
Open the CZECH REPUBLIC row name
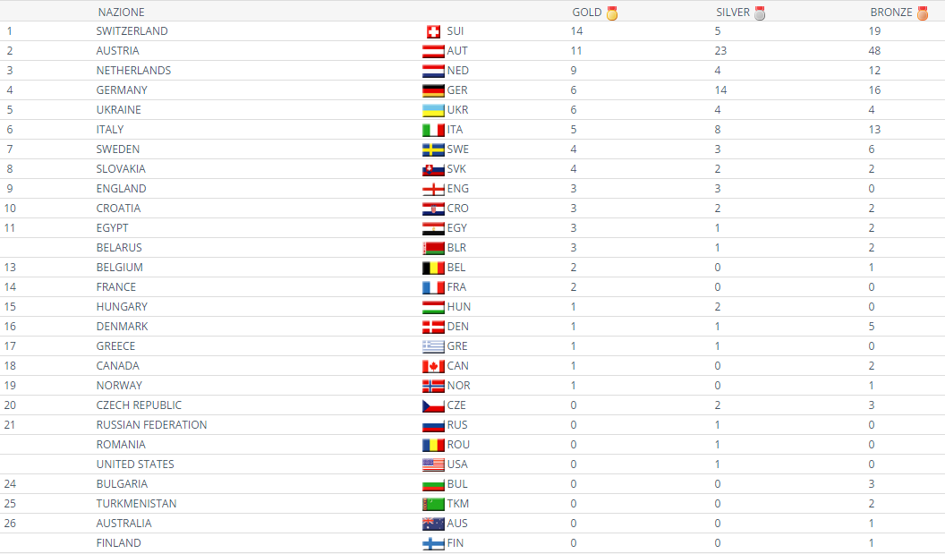(139, 405)
